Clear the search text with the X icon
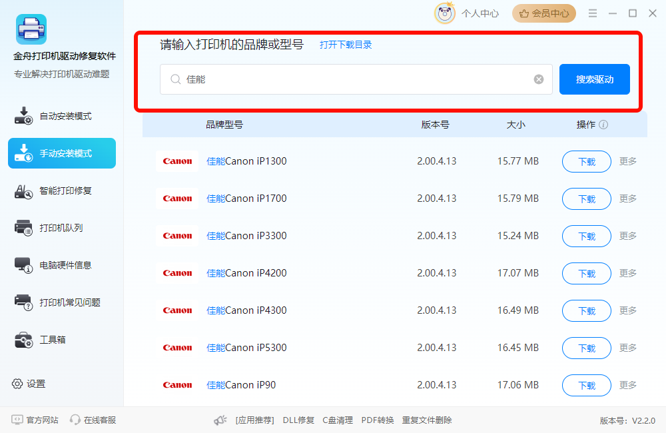 (x=539, y=79)
